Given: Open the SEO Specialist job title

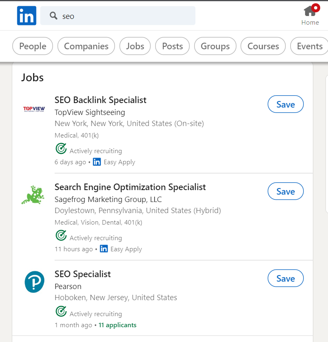Looking at the screenshot, I should pos(83,274).
